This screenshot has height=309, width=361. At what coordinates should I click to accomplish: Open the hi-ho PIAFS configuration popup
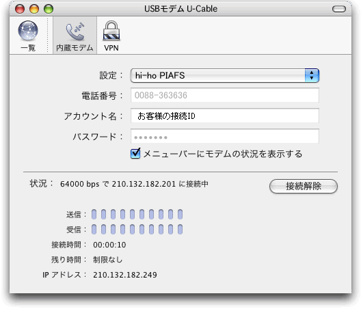224,75
